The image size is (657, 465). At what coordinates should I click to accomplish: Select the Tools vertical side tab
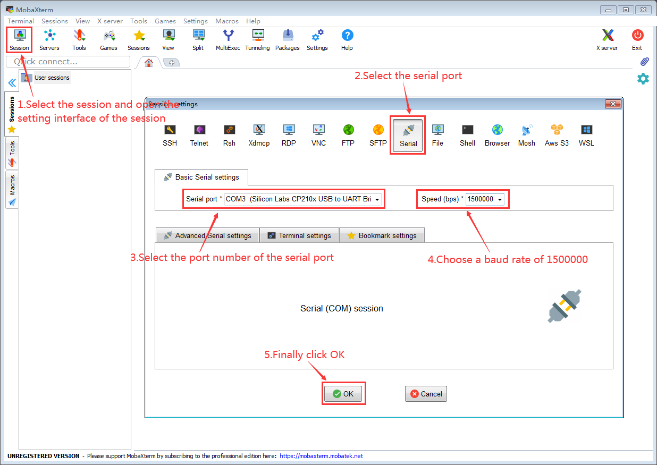pyautogui.click(x=12, y=153)
